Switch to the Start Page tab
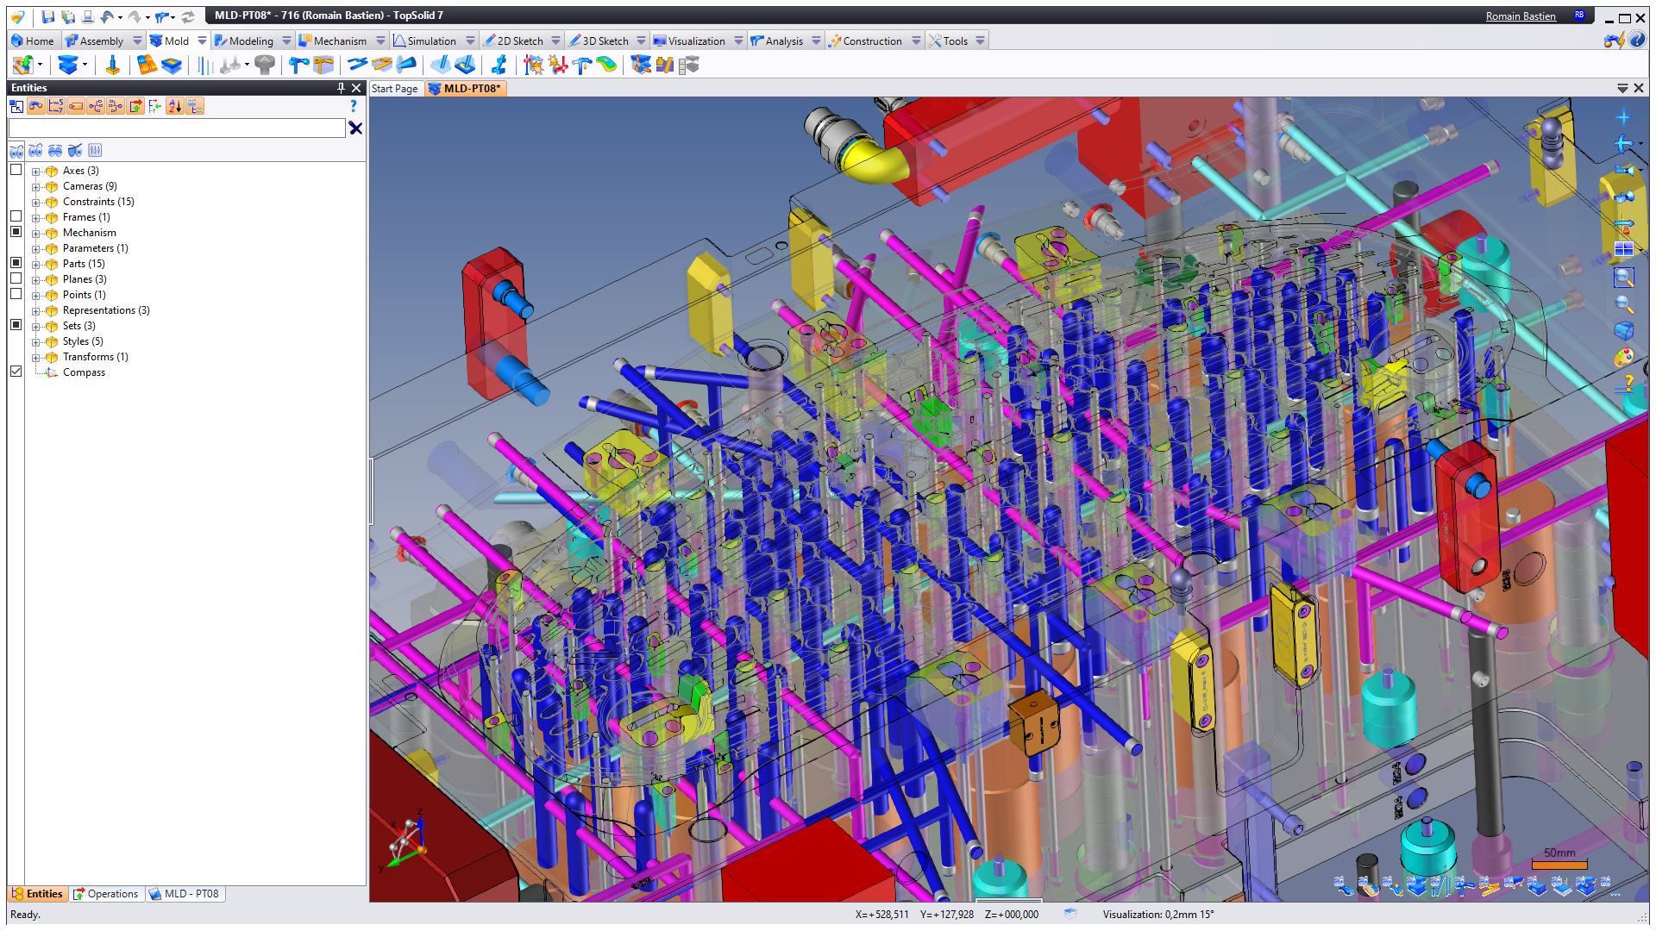The image size is (1656, 931). coord(395,88)
